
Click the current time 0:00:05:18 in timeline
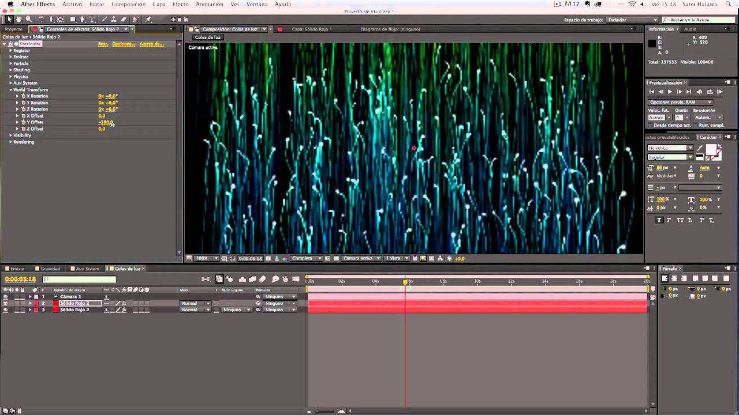click(20, 279)
